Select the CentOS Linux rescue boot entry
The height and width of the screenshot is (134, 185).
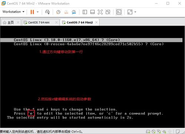pos(89,44)
